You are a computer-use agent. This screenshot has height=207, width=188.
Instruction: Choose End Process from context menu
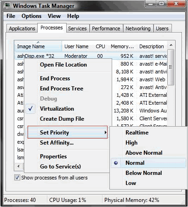tap(55, 78)
